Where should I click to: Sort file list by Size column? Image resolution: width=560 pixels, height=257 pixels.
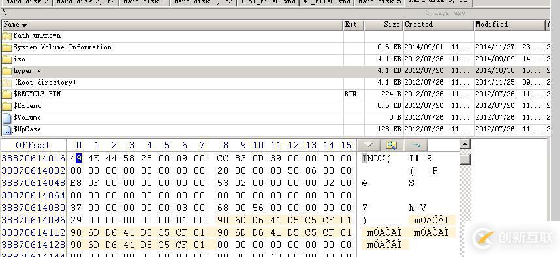(x=384, y=25)
